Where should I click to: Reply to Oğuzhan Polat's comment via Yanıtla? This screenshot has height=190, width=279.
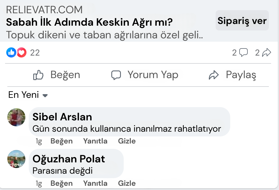[95, 183]
